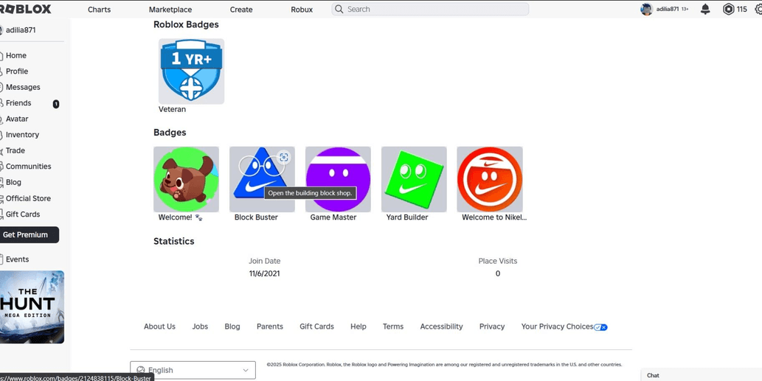Click the Get Premium button
This screenshot has height=381, width=762.
click(28, 235)
